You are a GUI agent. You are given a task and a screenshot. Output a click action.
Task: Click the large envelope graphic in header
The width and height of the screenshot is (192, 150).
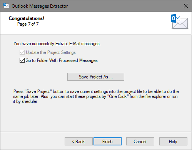pos(181,23)
